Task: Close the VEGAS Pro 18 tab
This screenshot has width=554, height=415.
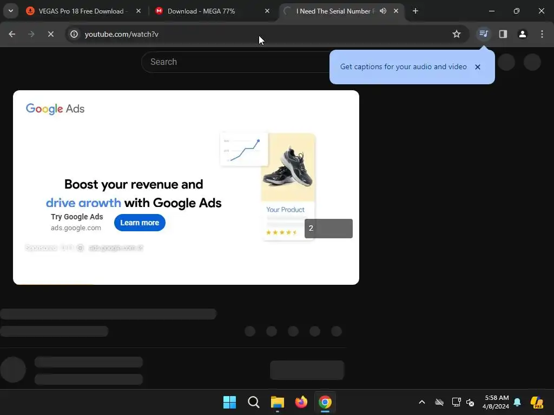Action: [138, 11]
